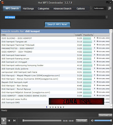Download didi kempot-karang anyar
This screenshot has width=113, height=125.
pos(103,58)
